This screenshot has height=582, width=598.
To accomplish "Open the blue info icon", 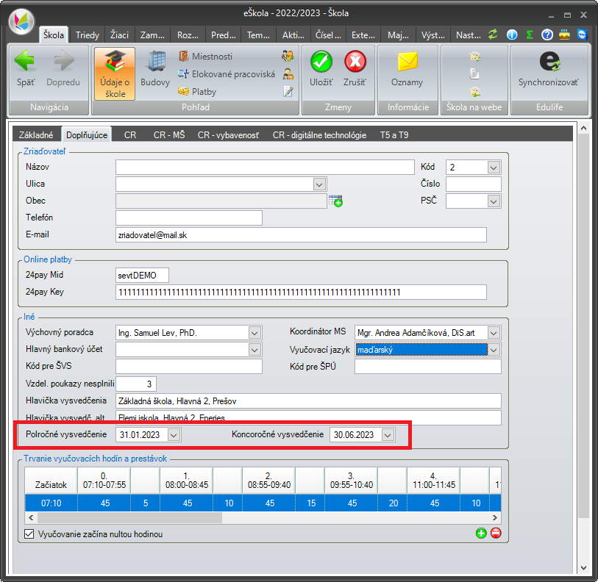I will [x=512, y=35].
